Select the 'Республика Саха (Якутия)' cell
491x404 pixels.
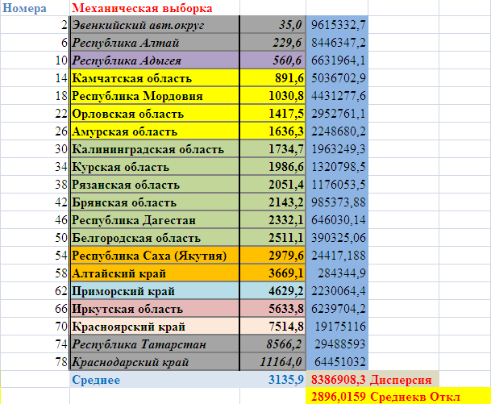(x=155, y=256)
